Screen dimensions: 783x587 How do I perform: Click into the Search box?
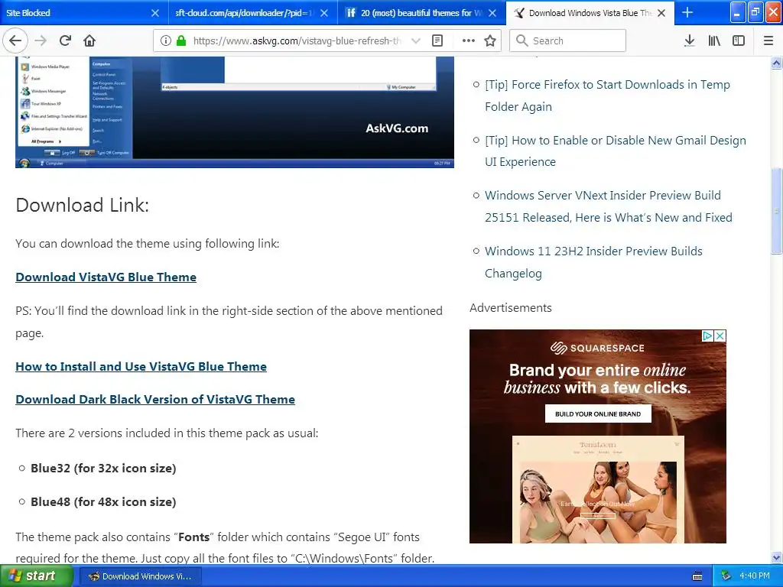coord(567,41)
